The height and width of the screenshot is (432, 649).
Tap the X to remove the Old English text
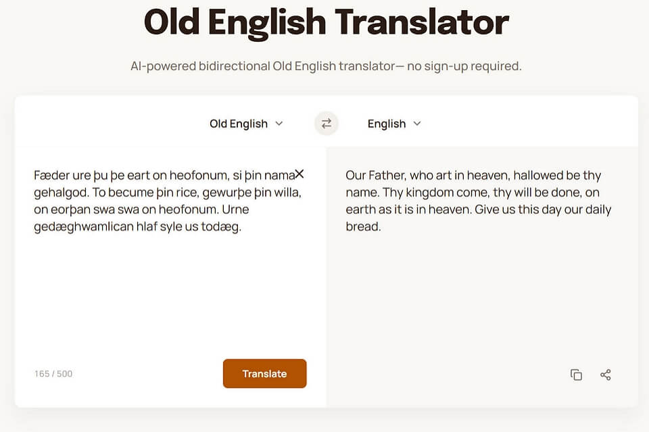[299, 173]
